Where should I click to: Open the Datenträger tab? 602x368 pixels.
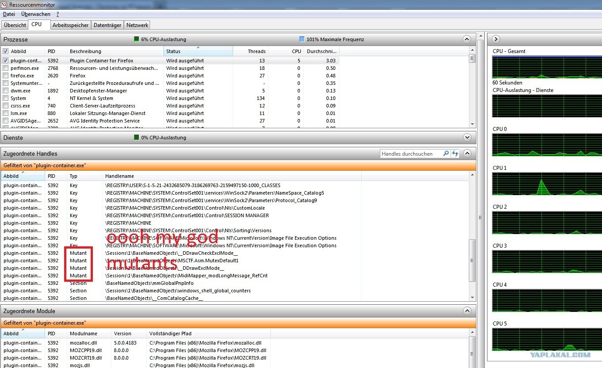click(107, 25)
